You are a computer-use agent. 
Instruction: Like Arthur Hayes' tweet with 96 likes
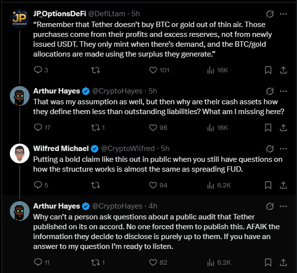[152, 127]
